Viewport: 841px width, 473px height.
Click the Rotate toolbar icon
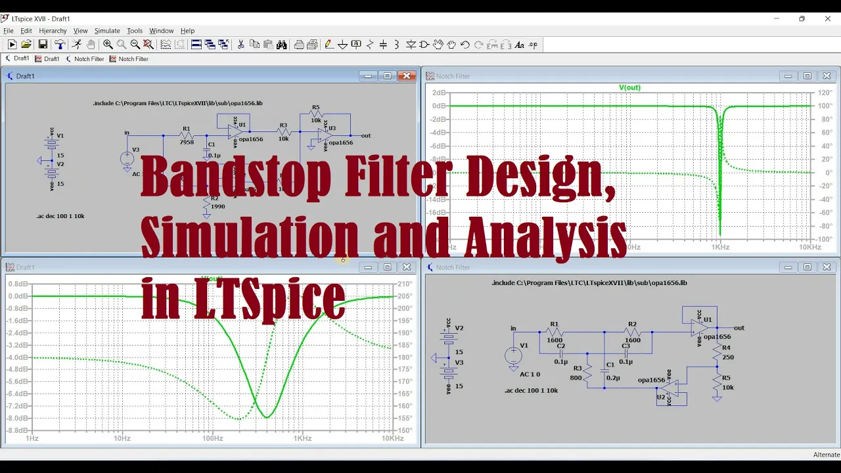point(492,45)
